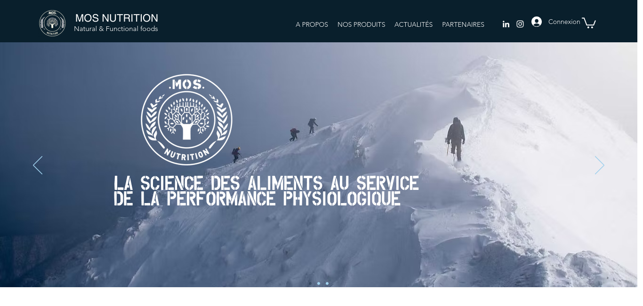Click the headline La science des aliments

pos(266,191)
